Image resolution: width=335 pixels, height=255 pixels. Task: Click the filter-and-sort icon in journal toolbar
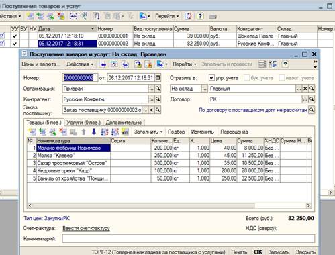[x=96, y=16]
